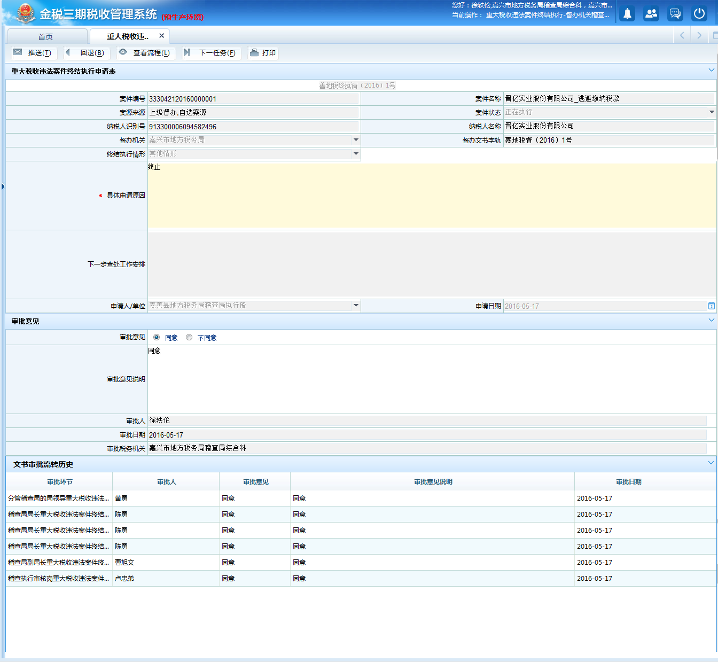Image resolution: width=718 pixels, height=662 pixels.
Task: Click 稽查局副局长 approval step cell
Action: pyautogui.click(x=59, y=563)
